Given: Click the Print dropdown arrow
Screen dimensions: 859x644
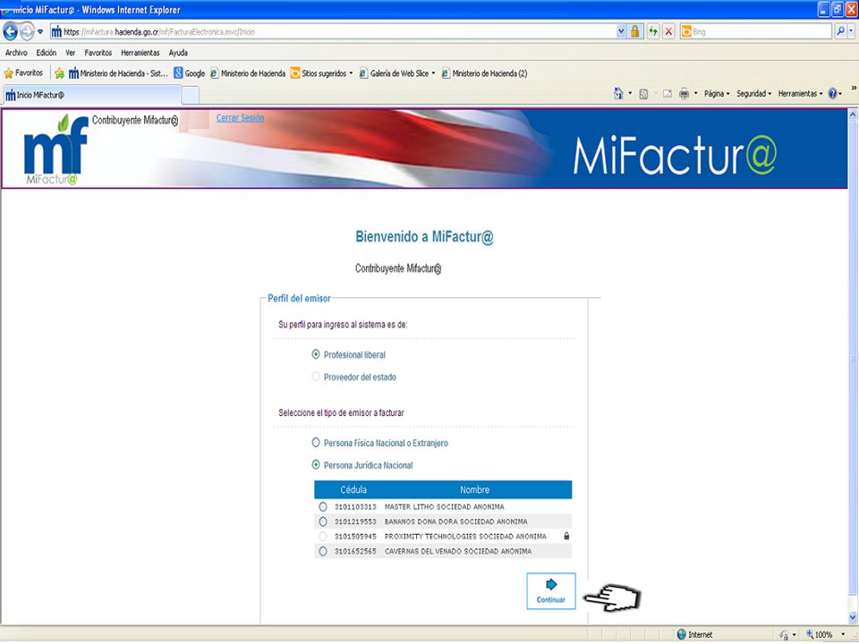Looking at the screenshot, I should (x=696, y=94).
